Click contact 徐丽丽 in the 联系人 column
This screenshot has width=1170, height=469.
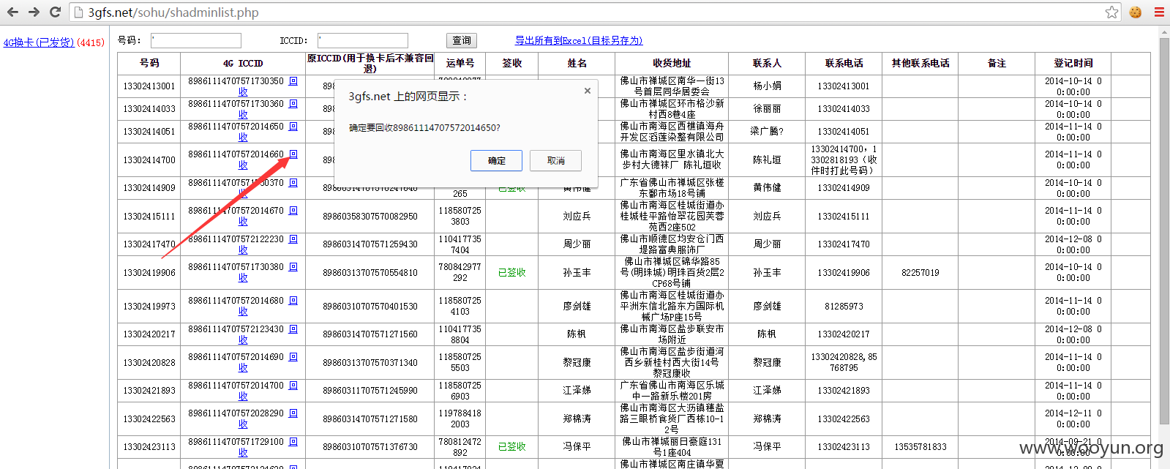tap(767, 109)
